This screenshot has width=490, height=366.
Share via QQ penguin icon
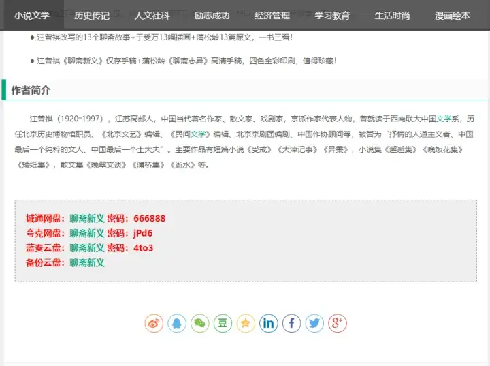click(177, 323)
